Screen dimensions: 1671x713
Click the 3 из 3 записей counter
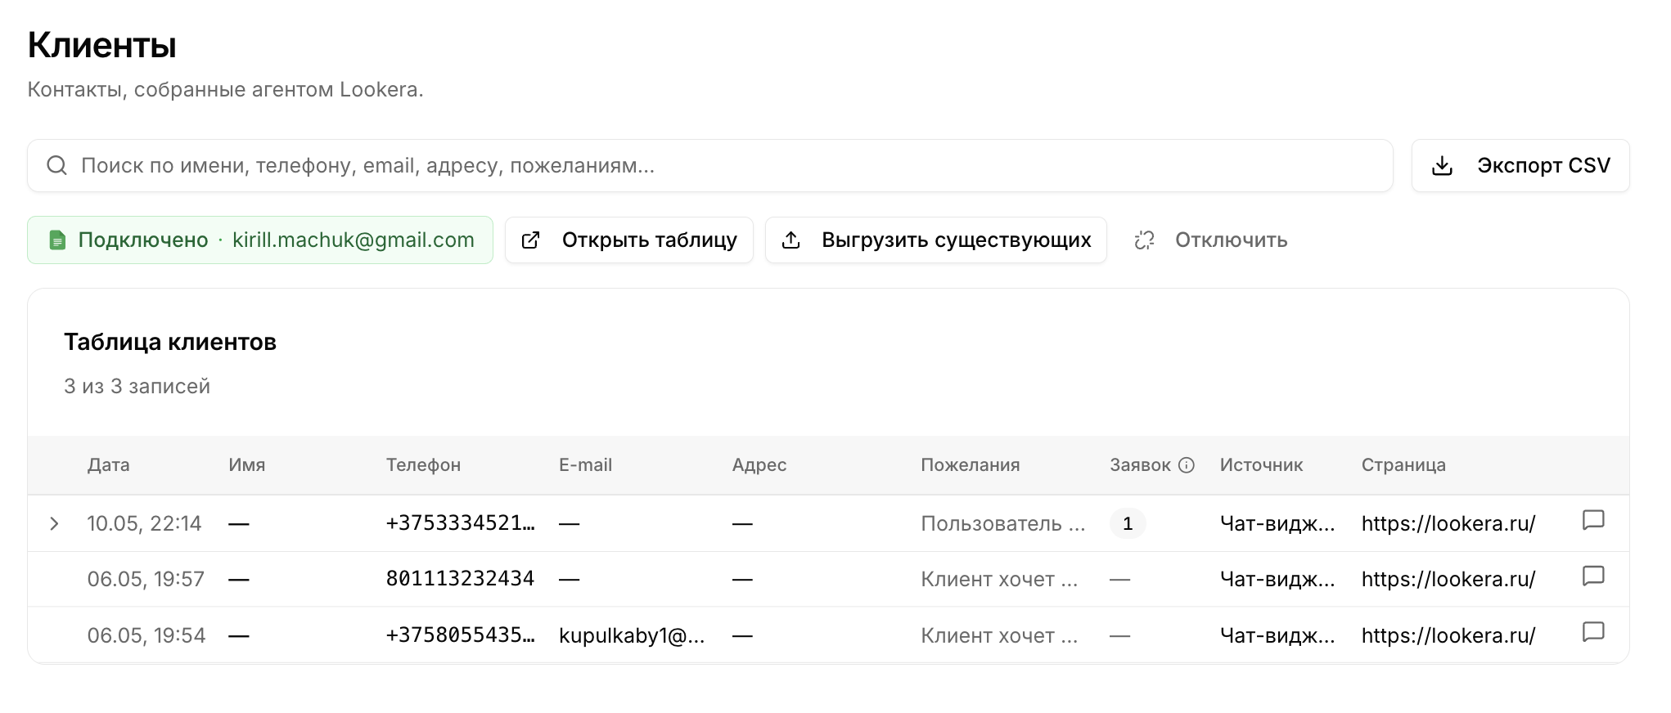tap(137, 386)
